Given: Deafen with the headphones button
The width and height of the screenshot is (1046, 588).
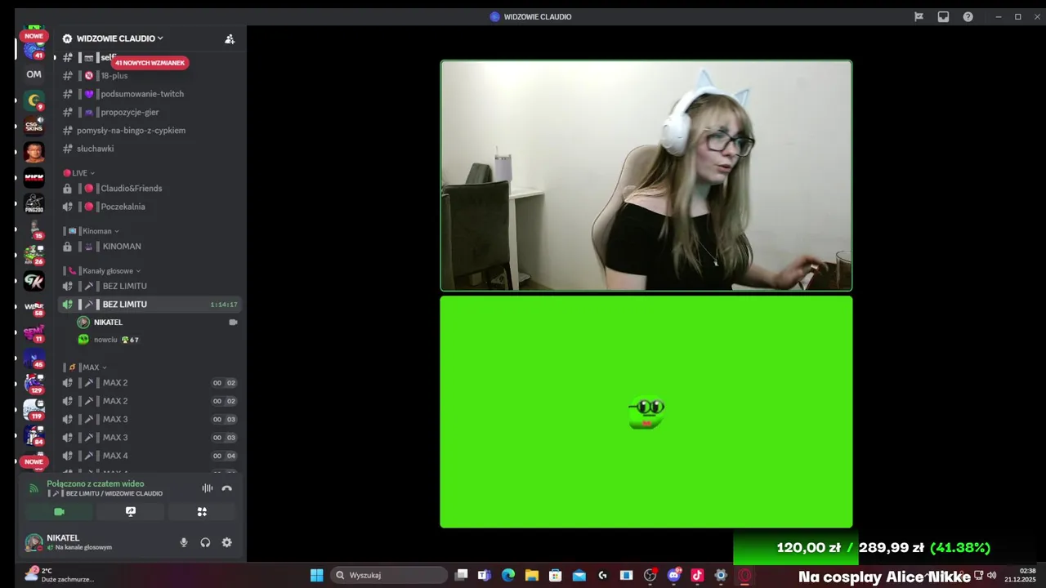Looking at the screenshot, I should [x=205, y=542].
